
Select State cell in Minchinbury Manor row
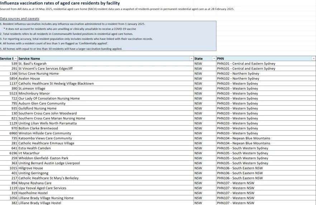pyautogui.click(x=205, y=93)
